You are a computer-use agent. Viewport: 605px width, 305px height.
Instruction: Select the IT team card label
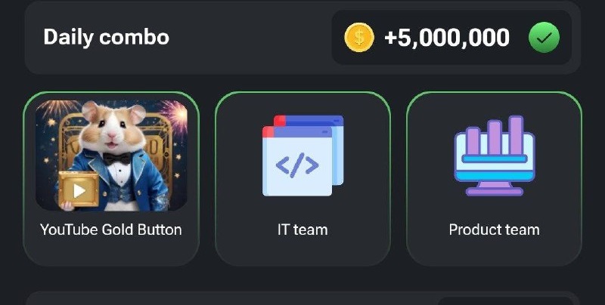[302, 230]
